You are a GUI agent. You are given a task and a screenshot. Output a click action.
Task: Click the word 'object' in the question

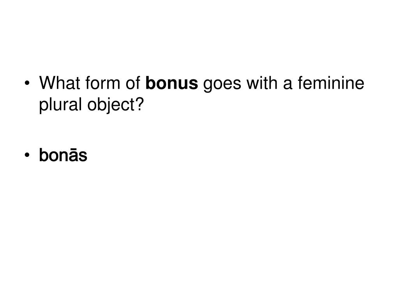click(x=111, y=105)
